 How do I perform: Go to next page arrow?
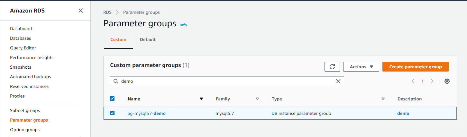click(432, 81)
